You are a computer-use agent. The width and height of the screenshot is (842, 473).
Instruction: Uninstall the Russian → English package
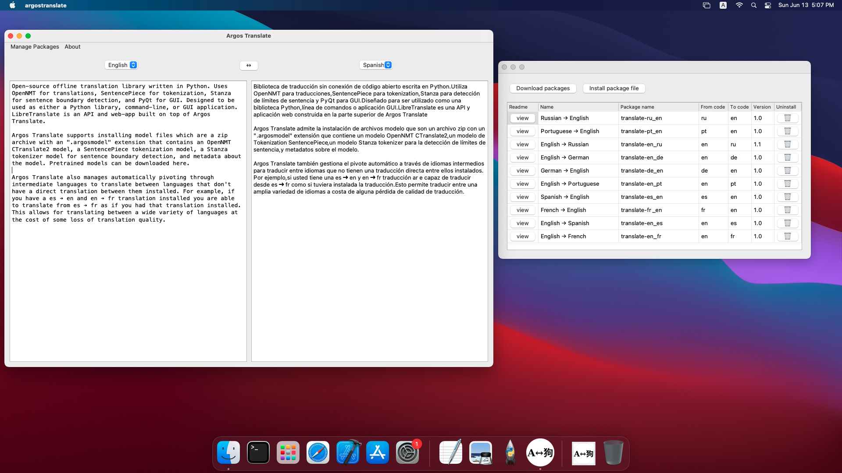click(x=787, y=118)
